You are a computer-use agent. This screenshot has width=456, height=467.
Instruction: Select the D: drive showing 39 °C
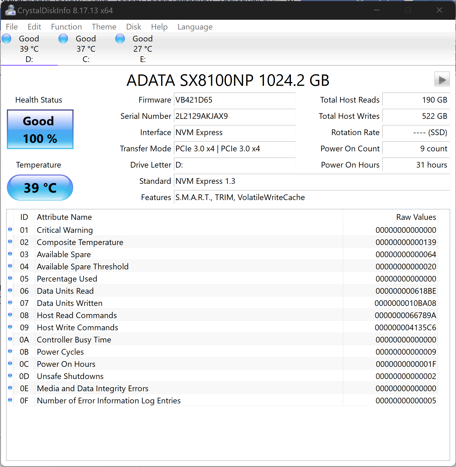(x=29, y=49)
